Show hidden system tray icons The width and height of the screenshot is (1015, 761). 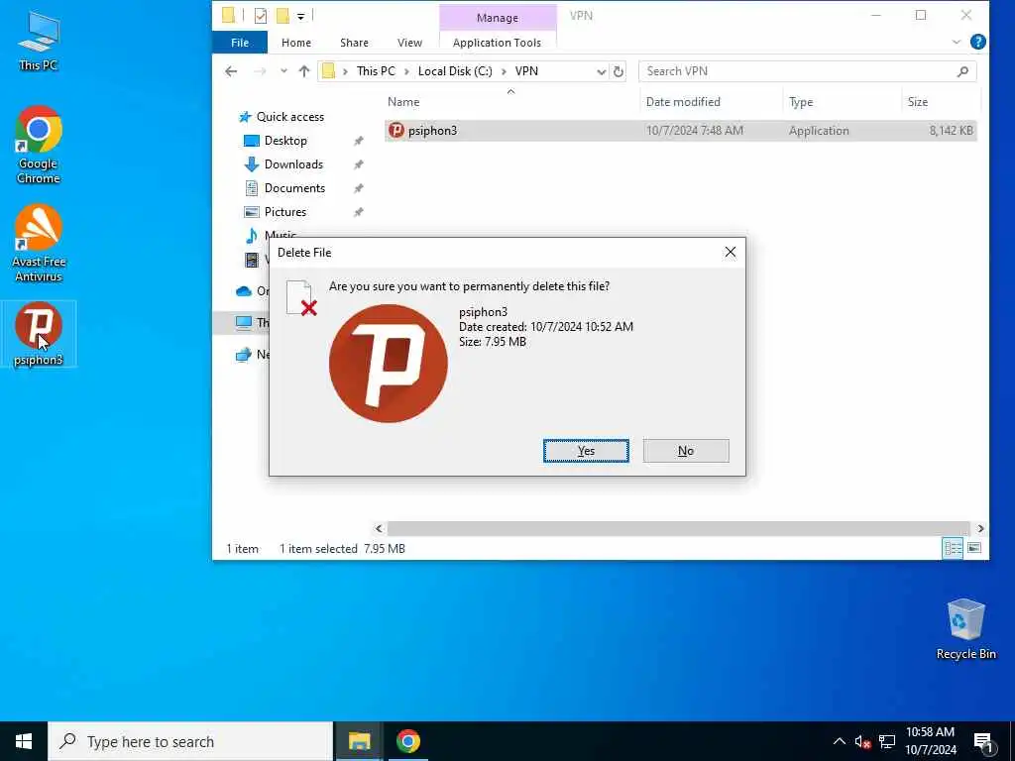pyautogui.click(x=839, y=741)
